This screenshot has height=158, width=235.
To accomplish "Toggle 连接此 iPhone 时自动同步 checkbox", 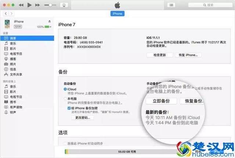I will coord(65,143).
